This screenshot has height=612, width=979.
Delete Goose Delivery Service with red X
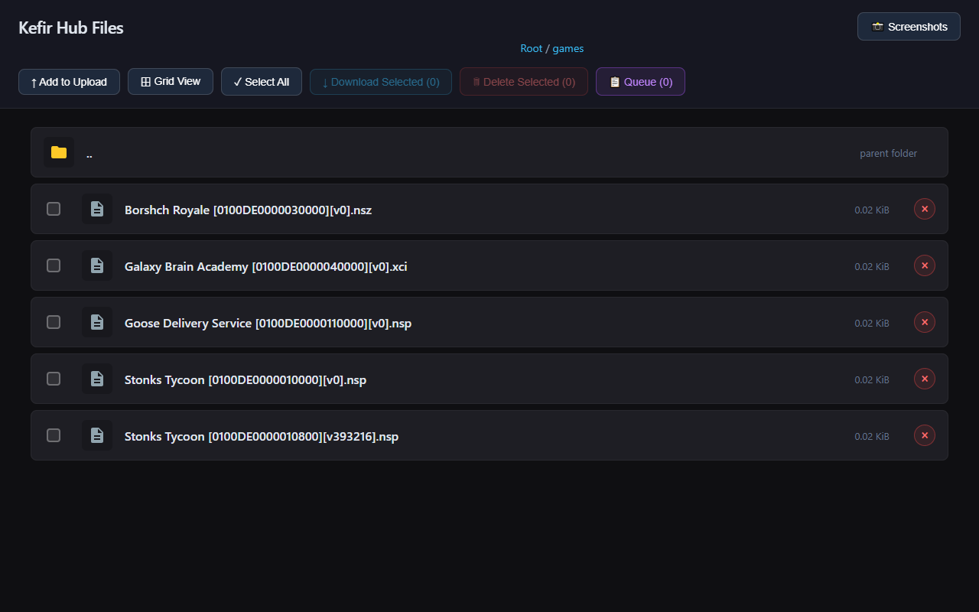[925, 322]
